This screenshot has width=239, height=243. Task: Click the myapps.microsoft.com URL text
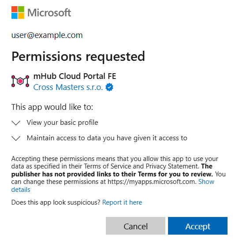(152, 182)
